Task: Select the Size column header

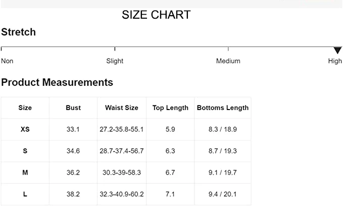Action: [25, 108]
